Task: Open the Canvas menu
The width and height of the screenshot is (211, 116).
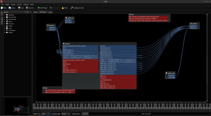Action: pos(19,5)
